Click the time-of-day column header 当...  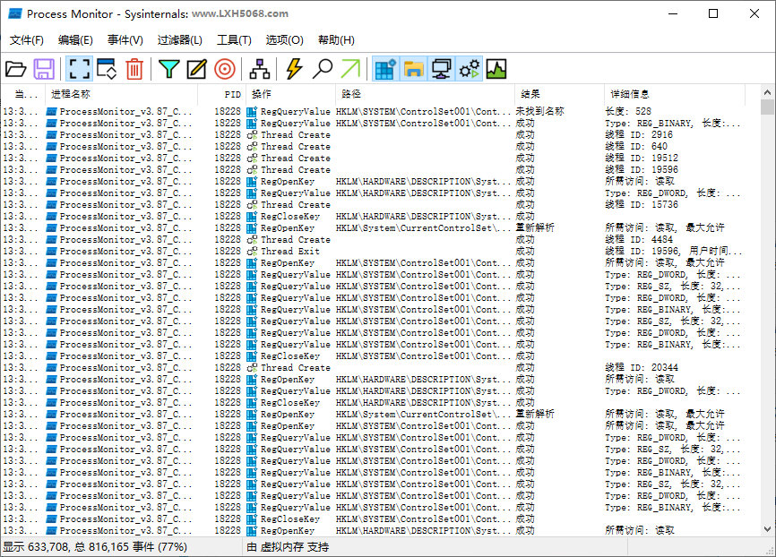click(24, 95)
